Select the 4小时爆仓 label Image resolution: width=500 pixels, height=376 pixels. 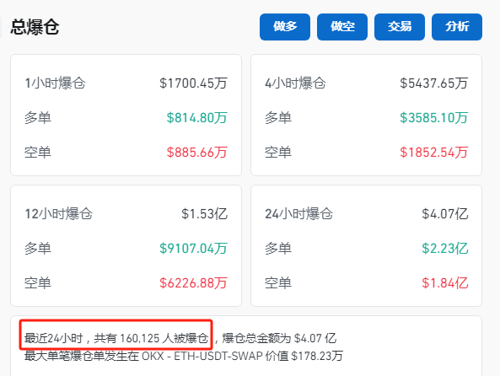pos(295,83)
